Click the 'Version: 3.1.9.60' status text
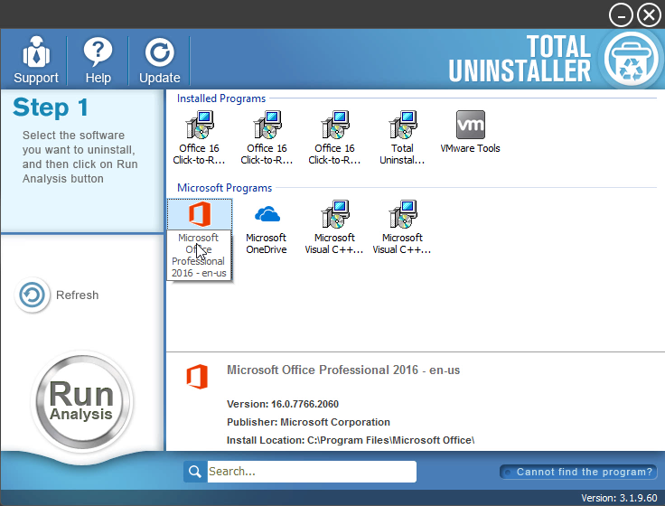 (619, 498)
